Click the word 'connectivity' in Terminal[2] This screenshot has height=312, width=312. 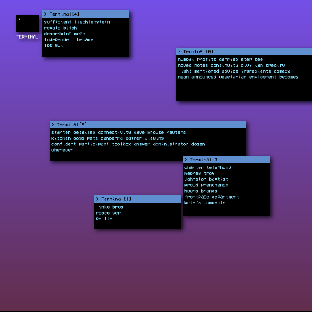(114, 133)
